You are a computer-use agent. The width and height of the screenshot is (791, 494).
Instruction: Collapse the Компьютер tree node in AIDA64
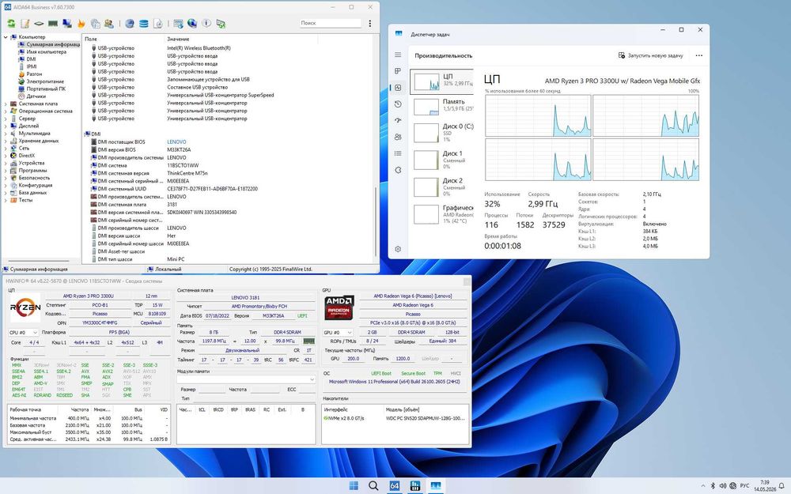point(6,37)
